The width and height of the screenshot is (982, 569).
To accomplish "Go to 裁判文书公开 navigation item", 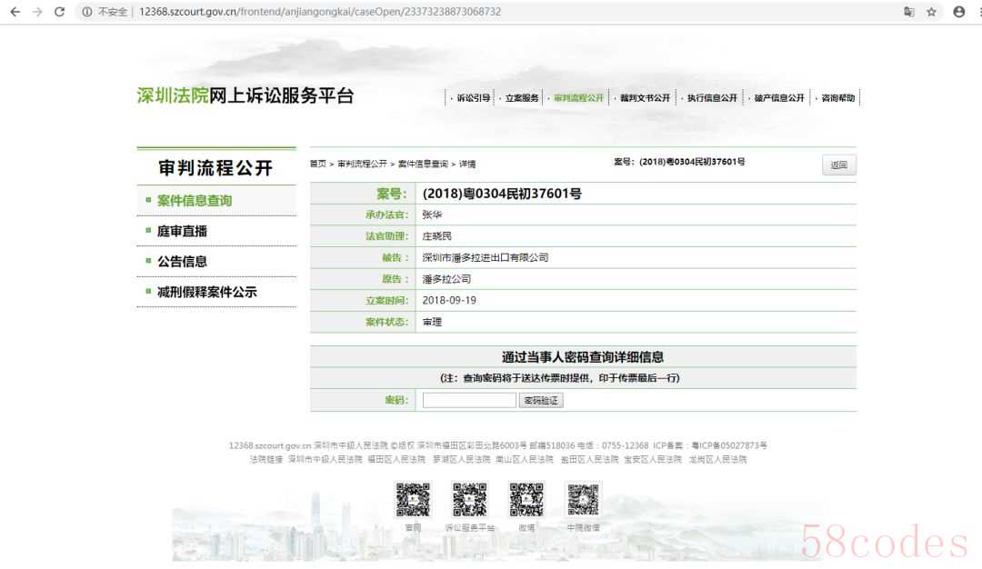I will [x=645, y=98].
